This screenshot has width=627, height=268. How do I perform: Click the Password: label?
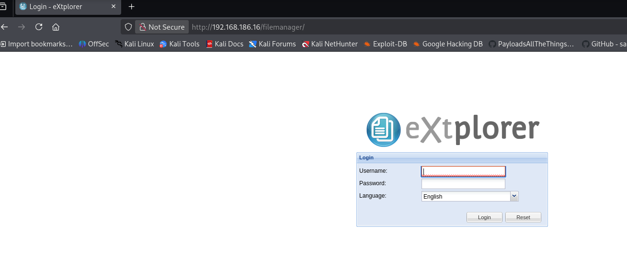click(x=373, y=183)
